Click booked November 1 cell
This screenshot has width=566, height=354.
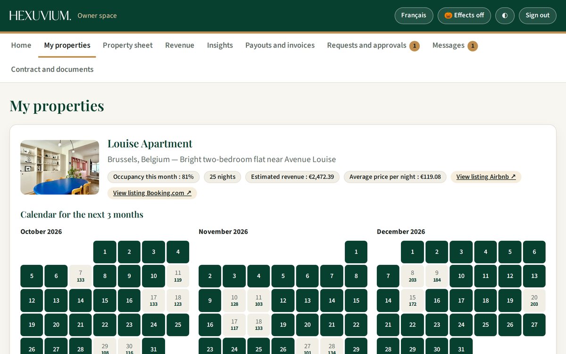(356, 252)
